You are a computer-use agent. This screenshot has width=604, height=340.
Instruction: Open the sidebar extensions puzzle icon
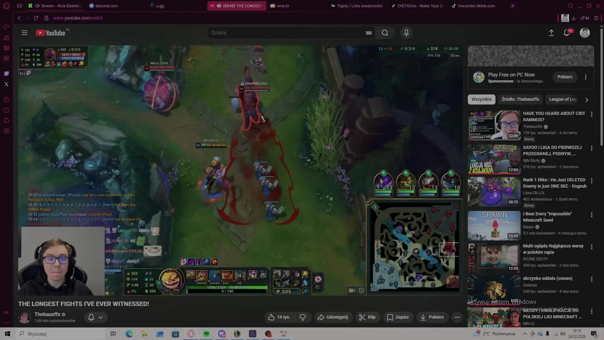[6, 120]
